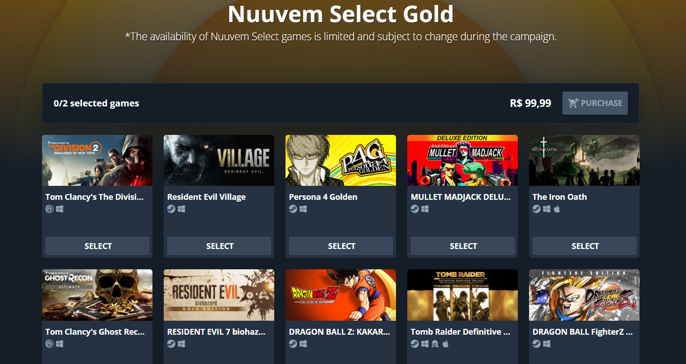Click the Windows icon under DRAGON BALL FighterZ
The height and width of the screenshot is (364, 686).
pos(547,344)
